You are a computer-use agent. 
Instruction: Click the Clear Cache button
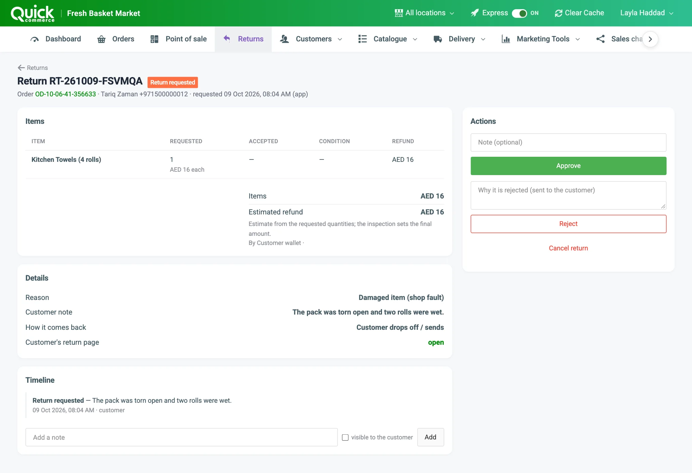click(579, 13)
